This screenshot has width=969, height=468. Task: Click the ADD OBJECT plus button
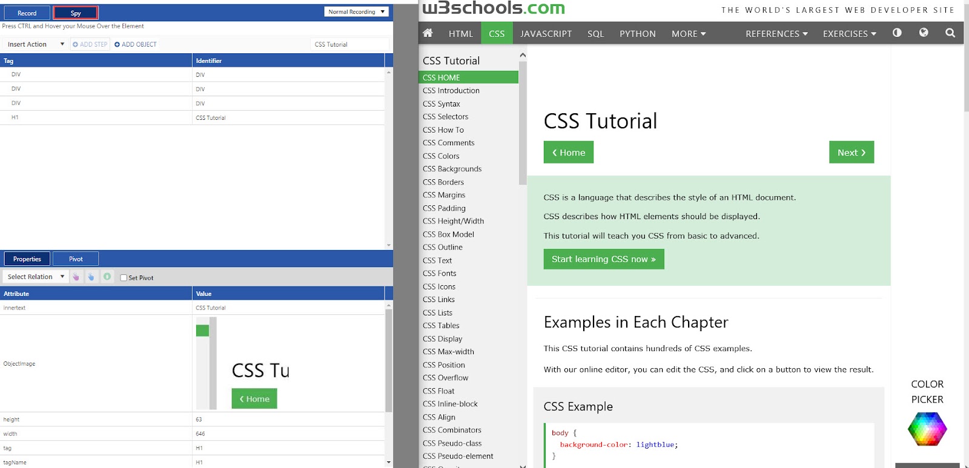(x=136, y=44)
